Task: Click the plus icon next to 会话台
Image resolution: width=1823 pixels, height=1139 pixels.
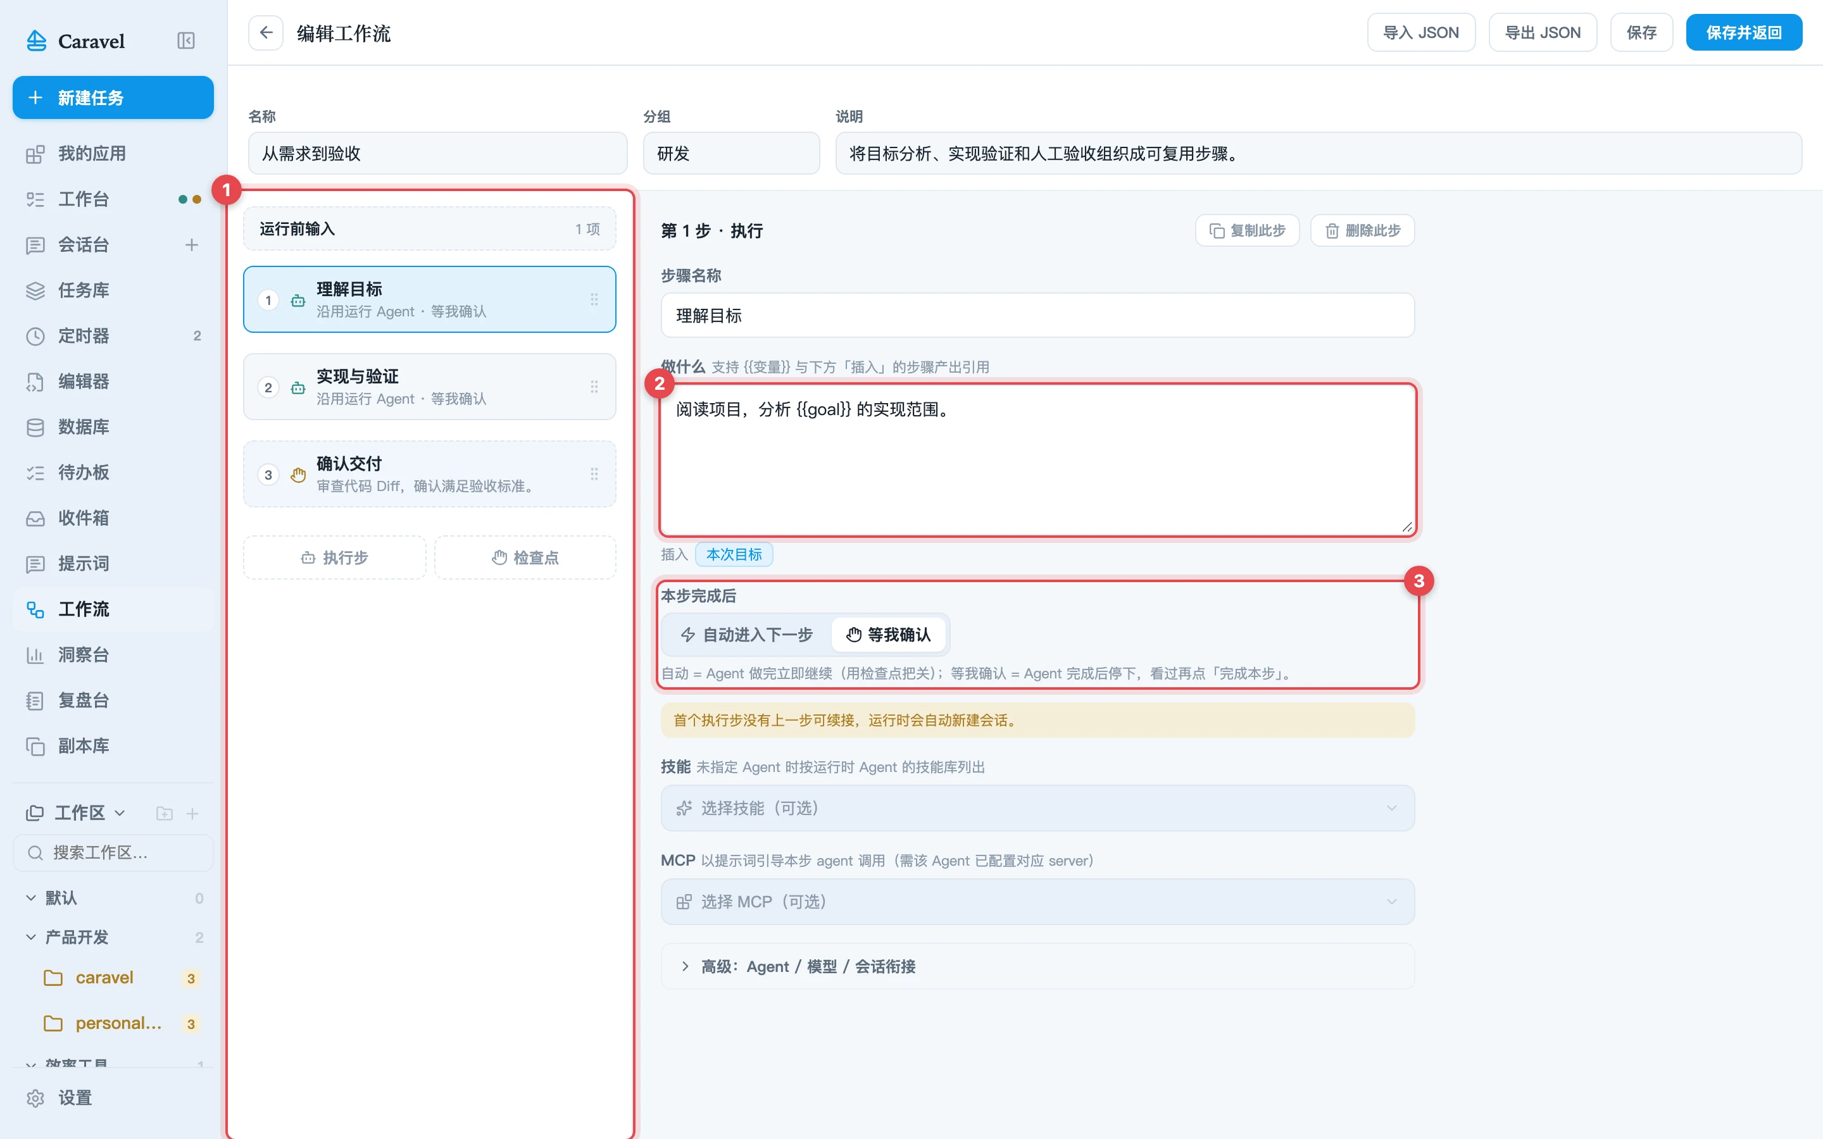Action: 191,245
